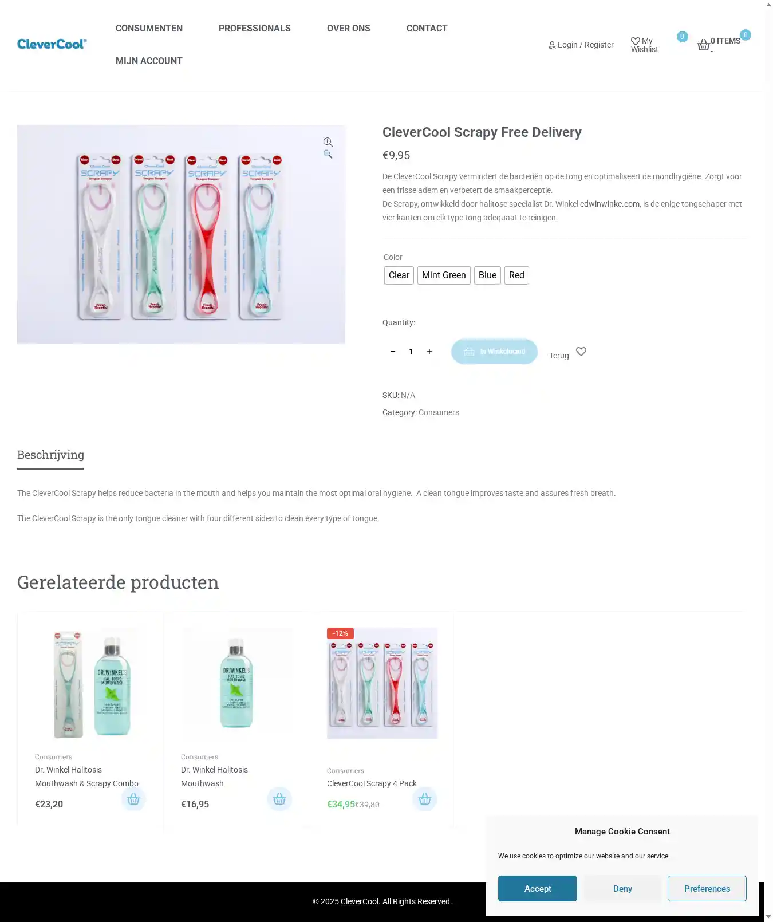Increase quantity with the plus button
The image size is (773, 922).
click(429, 352)
